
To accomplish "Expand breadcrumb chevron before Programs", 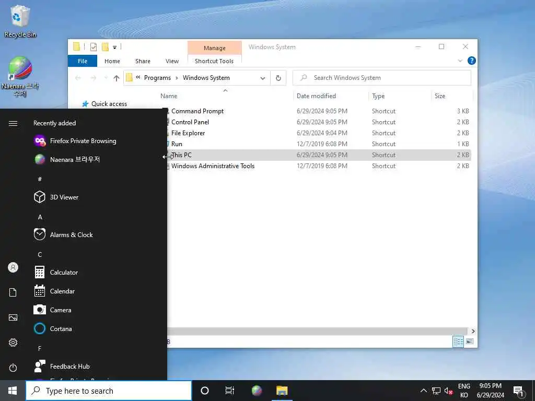I will [138, 77].
